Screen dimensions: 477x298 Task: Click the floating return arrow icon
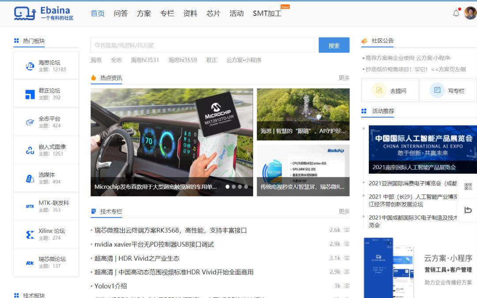click(468, 210)
